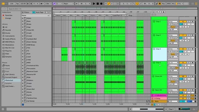Click the Clap 3 volume slider
The image size is (199, 112).
[x=183, y=52]
